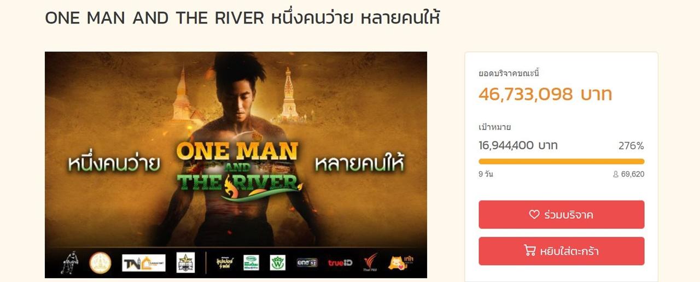
Task: Open the One Man and the River banner
Action: 236,165
